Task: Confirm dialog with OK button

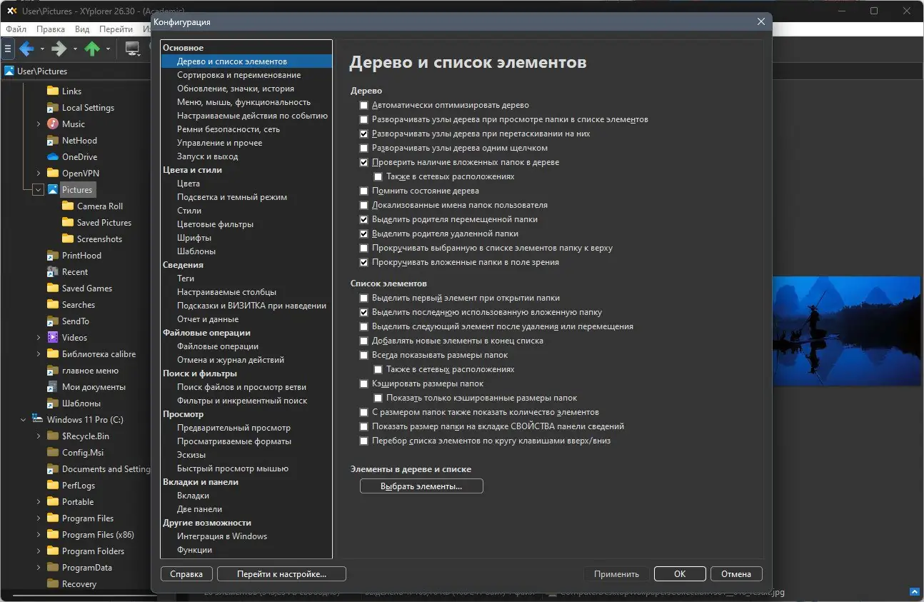Action: pyautogui.click(x=680, y=574)
